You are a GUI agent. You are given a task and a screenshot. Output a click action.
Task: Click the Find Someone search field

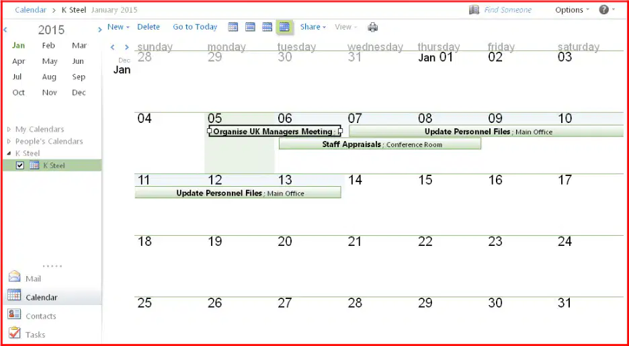click(508, 9)
